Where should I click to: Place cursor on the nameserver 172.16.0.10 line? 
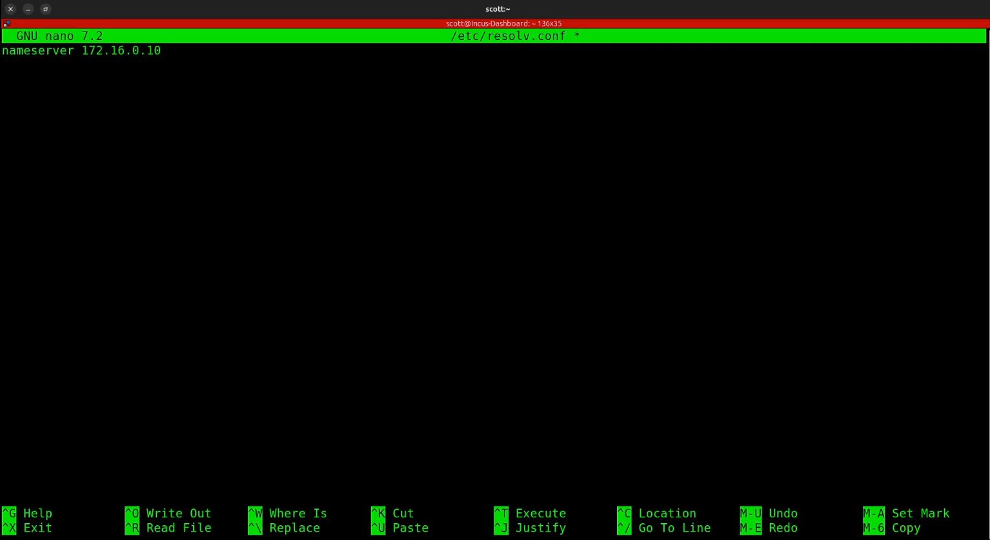click(81, 50)
